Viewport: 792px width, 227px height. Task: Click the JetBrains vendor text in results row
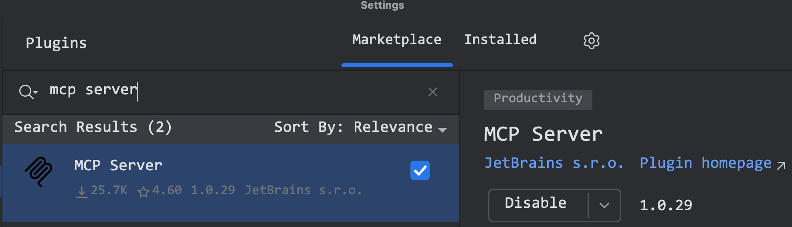pos(303,190)
